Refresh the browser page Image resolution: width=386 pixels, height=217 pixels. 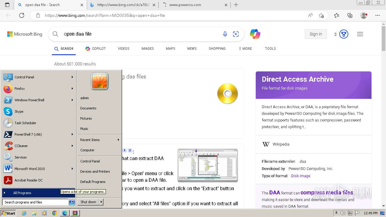click(x=22, y=15)
